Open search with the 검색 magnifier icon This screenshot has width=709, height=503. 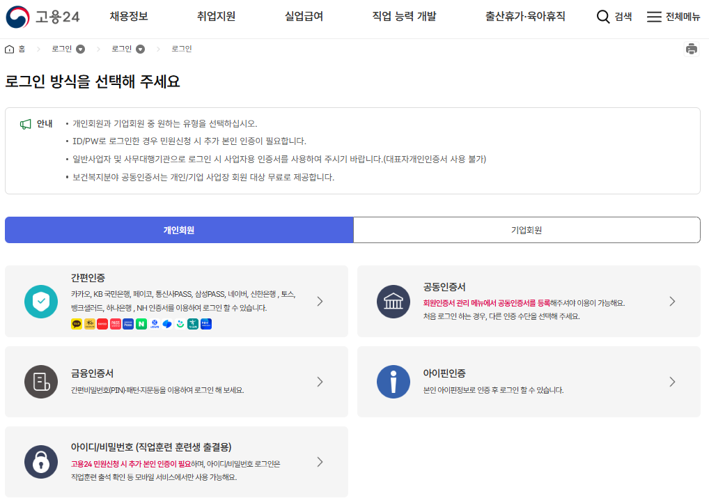pyautogui.click(x=602, y=17)
